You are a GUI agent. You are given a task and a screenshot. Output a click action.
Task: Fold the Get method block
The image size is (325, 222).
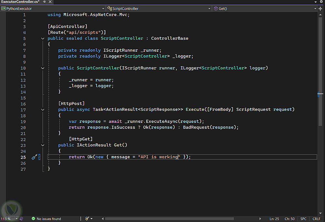(x=43, y=145)
